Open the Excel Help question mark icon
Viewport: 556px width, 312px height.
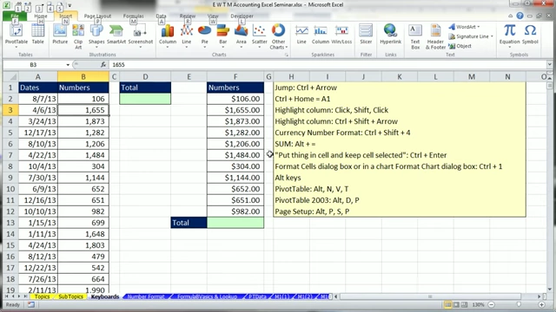pos(520,16)
